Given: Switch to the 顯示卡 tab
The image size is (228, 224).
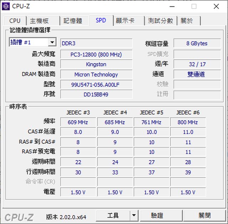Looking at the screenshot, I should coord(125,21).
